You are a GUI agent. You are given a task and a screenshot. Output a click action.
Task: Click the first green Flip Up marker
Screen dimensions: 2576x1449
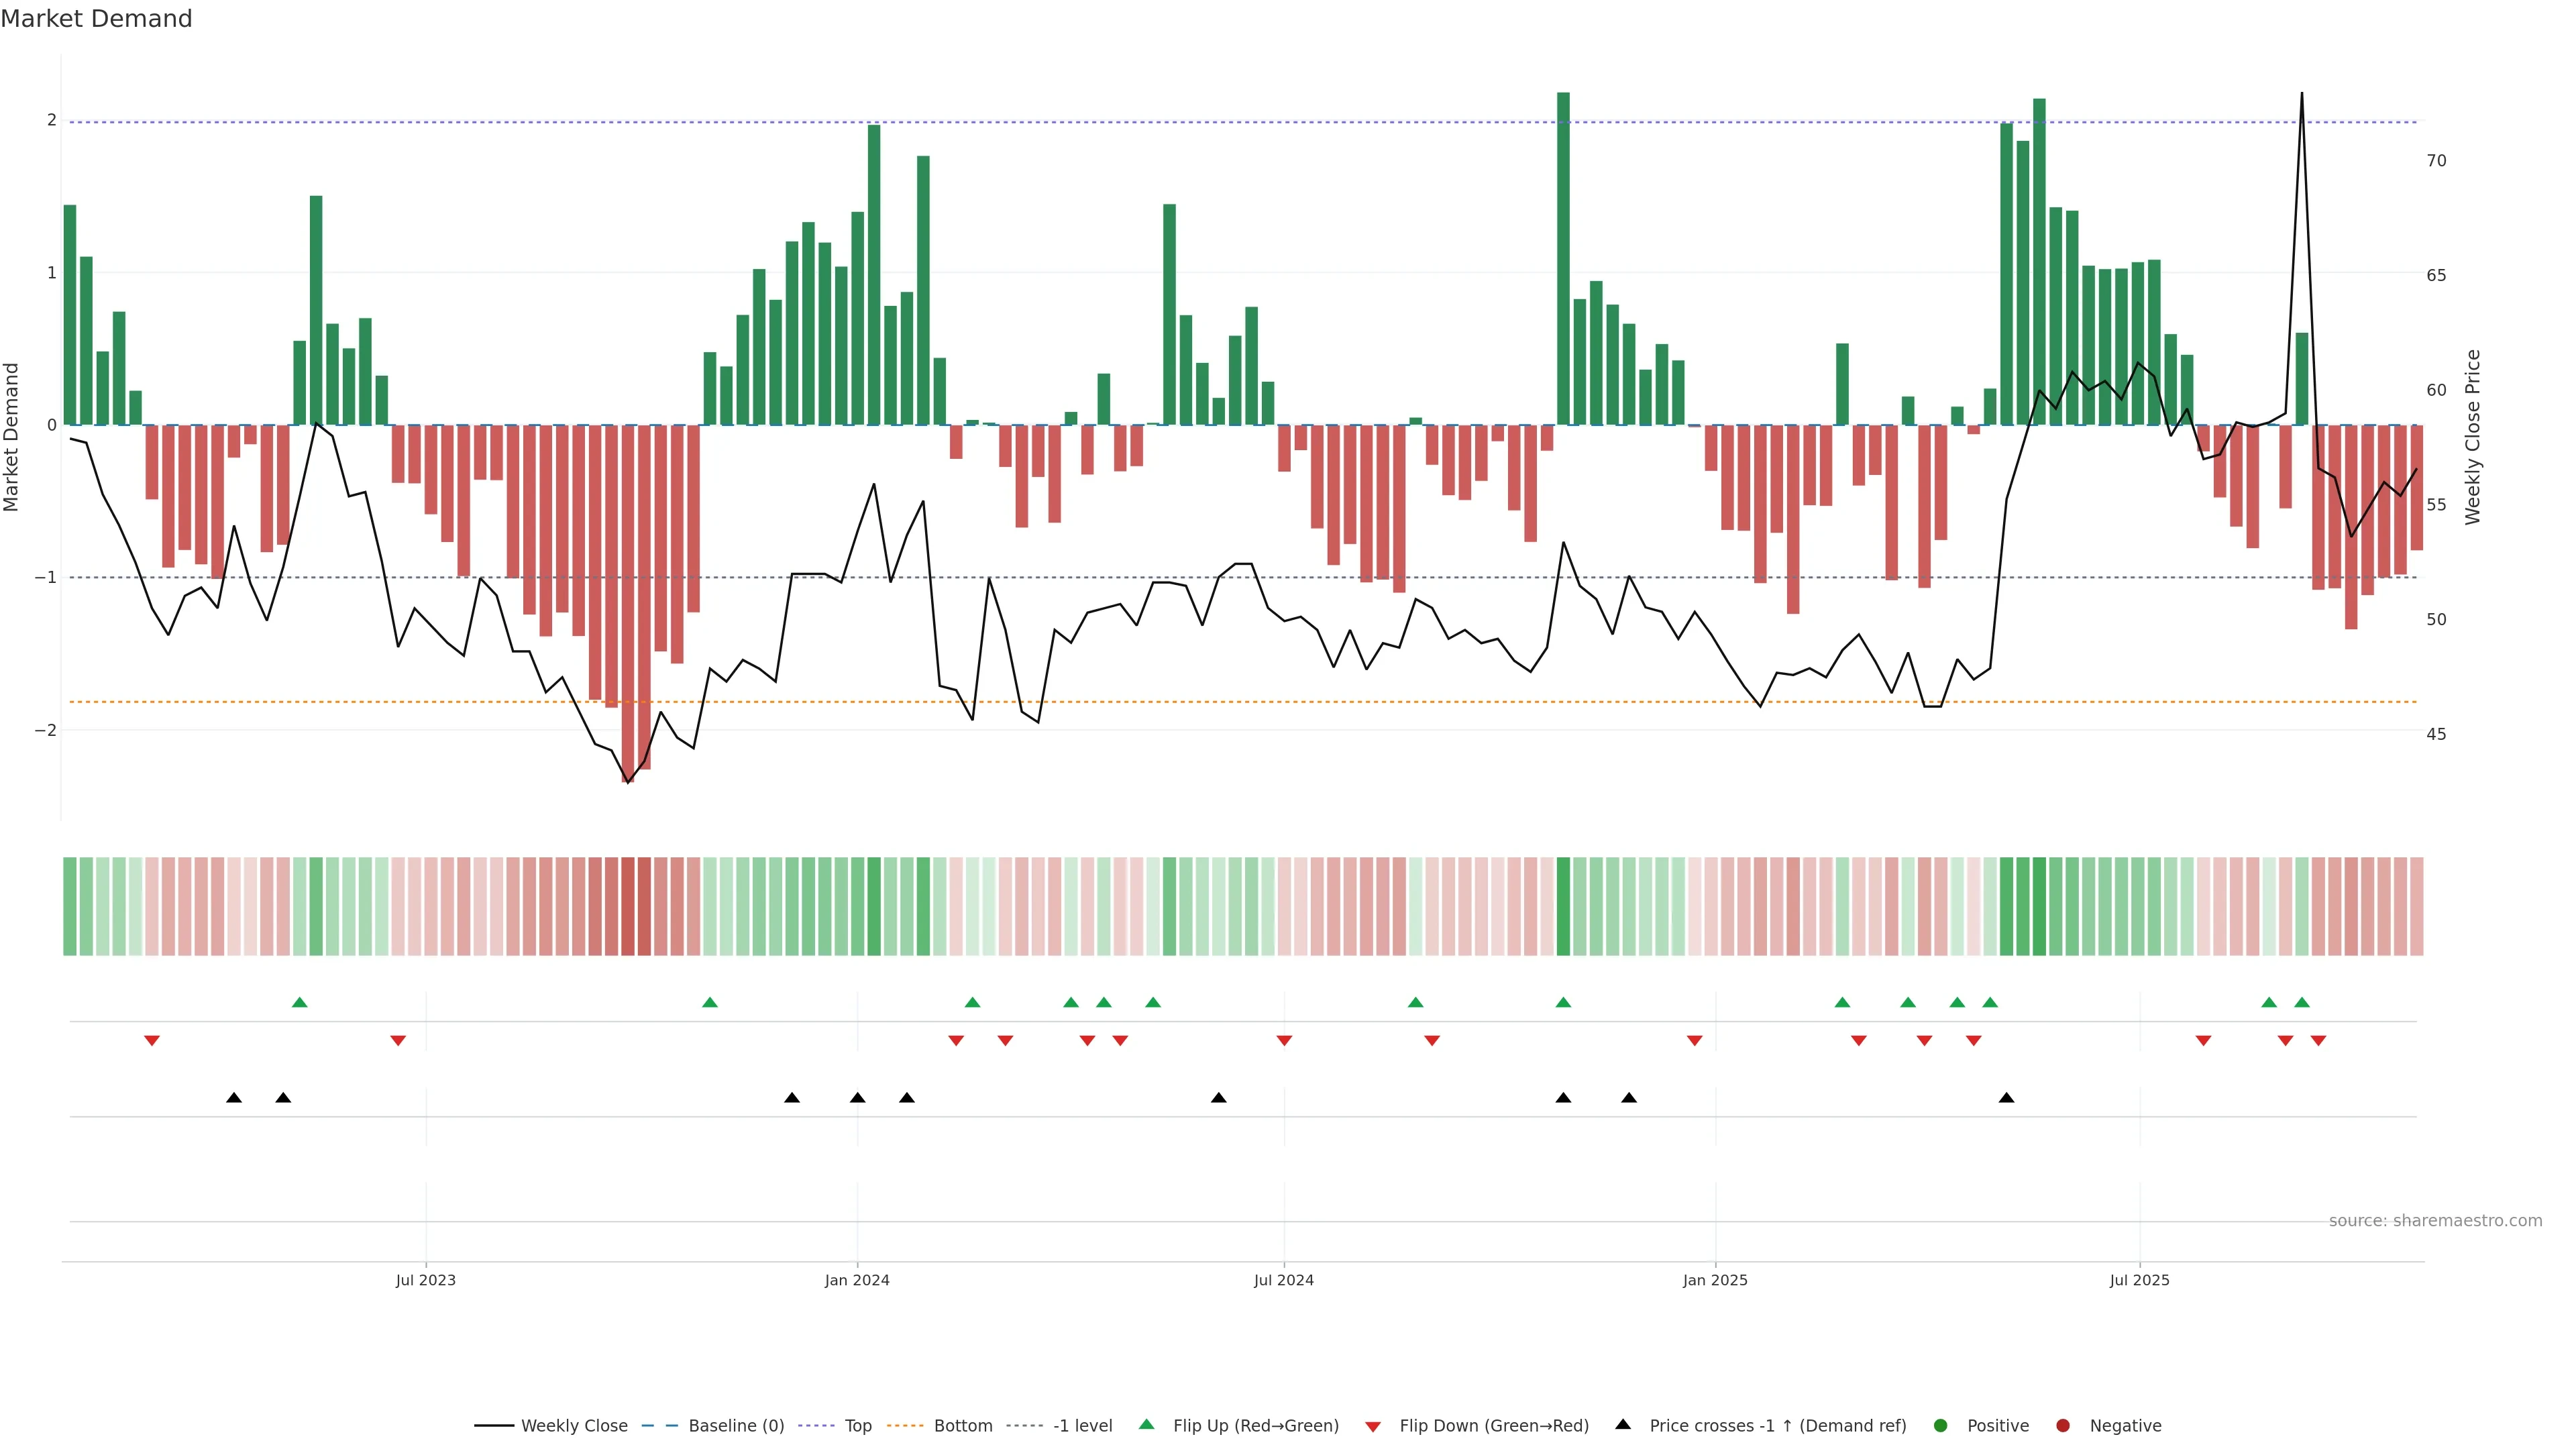299,1002
